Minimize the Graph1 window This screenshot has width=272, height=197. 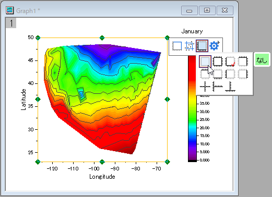point(190,10)
